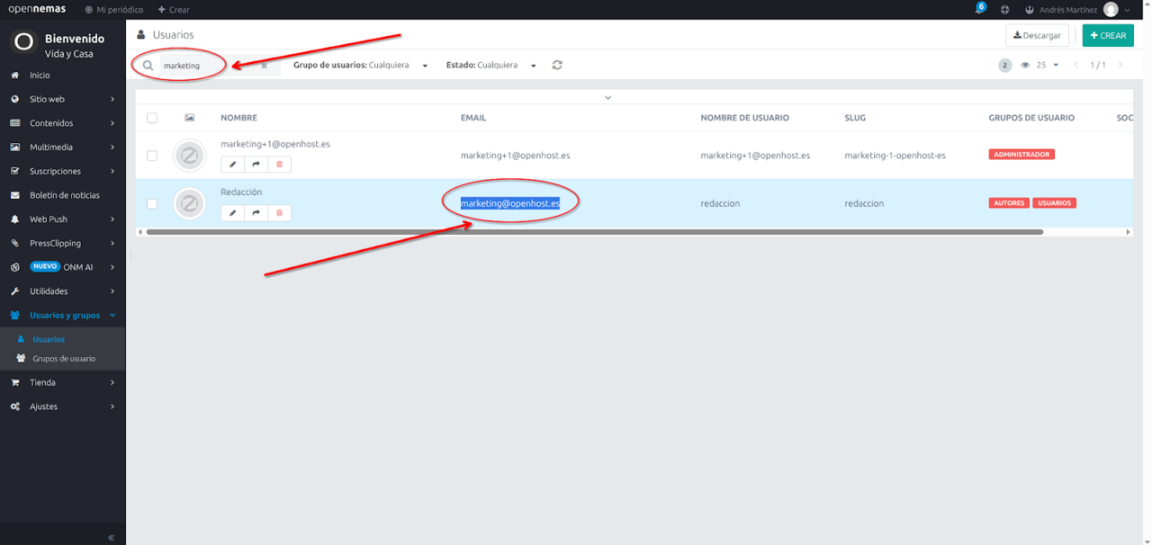This screenshot has width=1152, height=545.
Task: Expand the Contenidos sidebar menu
Action: coord(62,123)
